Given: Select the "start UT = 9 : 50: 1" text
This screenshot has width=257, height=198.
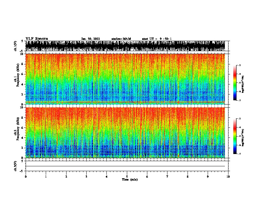Looking at the screenshot, I should tap(157, 39).
